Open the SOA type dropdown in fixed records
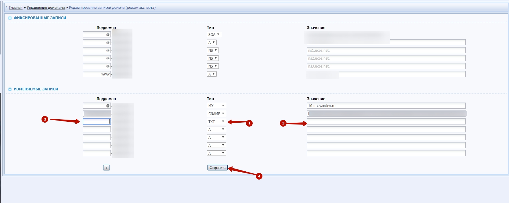509x203 pixels. click(x=214, y=34)
